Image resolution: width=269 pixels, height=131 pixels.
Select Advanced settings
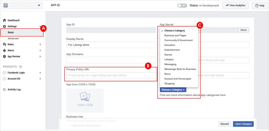13,38
